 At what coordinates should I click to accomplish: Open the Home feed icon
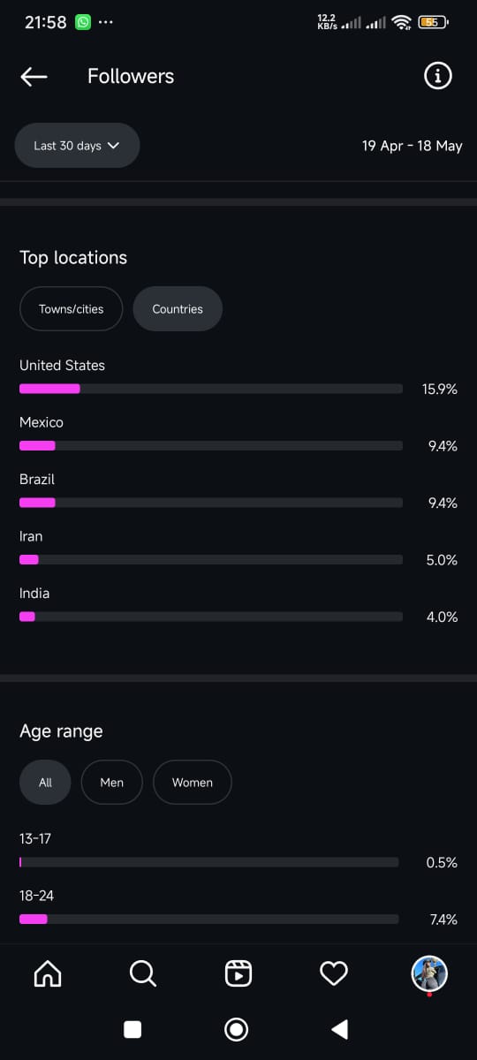[x=48, y=973]
